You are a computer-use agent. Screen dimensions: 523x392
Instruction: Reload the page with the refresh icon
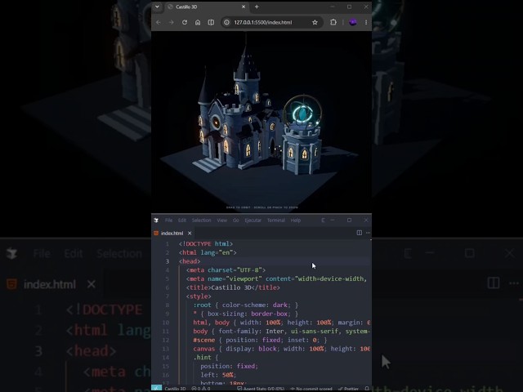(185, 22)
